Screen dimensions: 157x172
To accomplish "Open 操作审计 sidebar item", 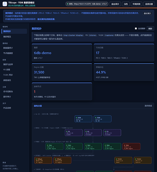I will [14, 97].
